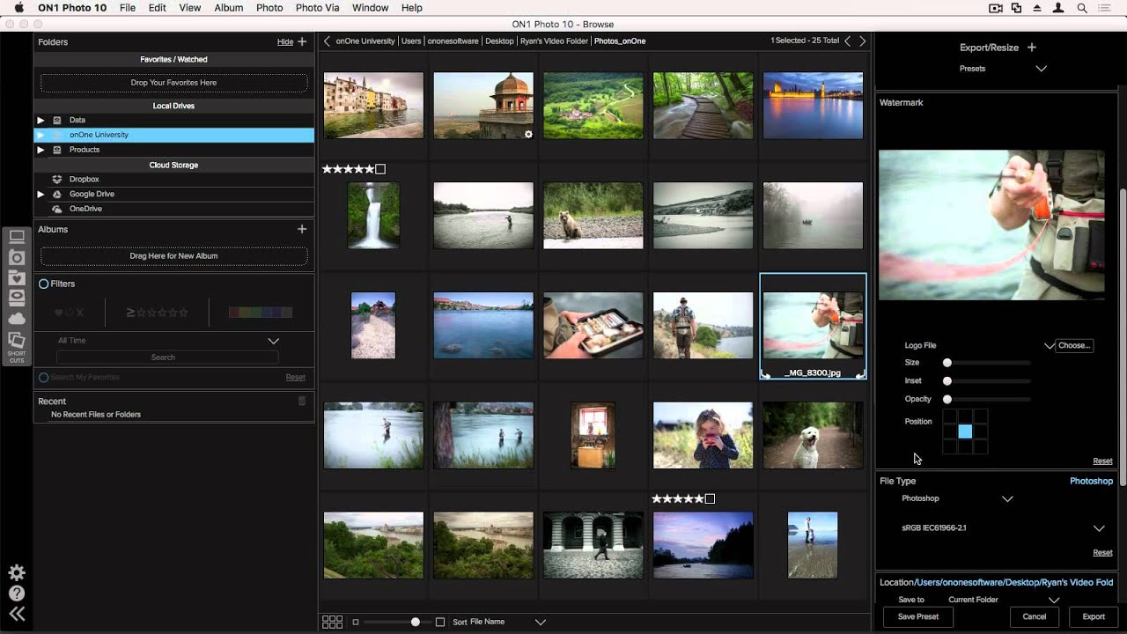Open settings gear at bottom left
Image resolution: width=1127 pixels, height=634 pixels.
(17, 572)
